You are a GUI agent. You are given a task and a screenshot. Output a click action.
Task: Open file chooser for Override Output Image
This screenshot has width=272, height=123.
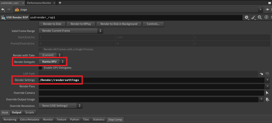pyautogui.click(x=267, y=99)
